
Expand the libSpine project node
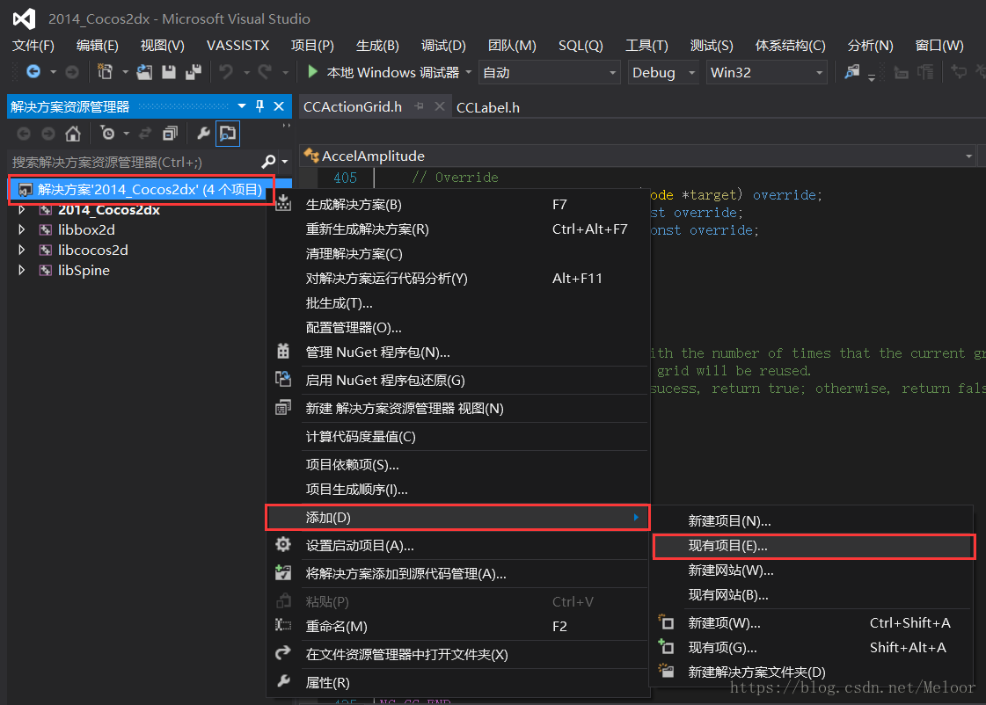(21, 270)
